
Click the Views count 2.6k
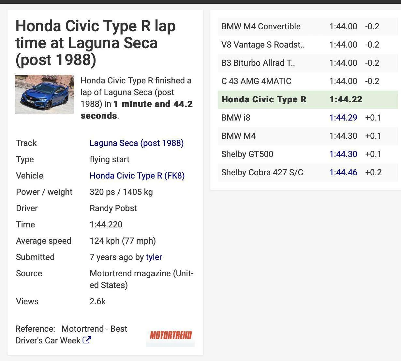[98, 301]
